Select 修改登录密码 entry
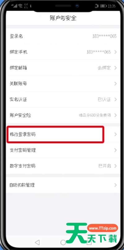 [x=64, y=134]
